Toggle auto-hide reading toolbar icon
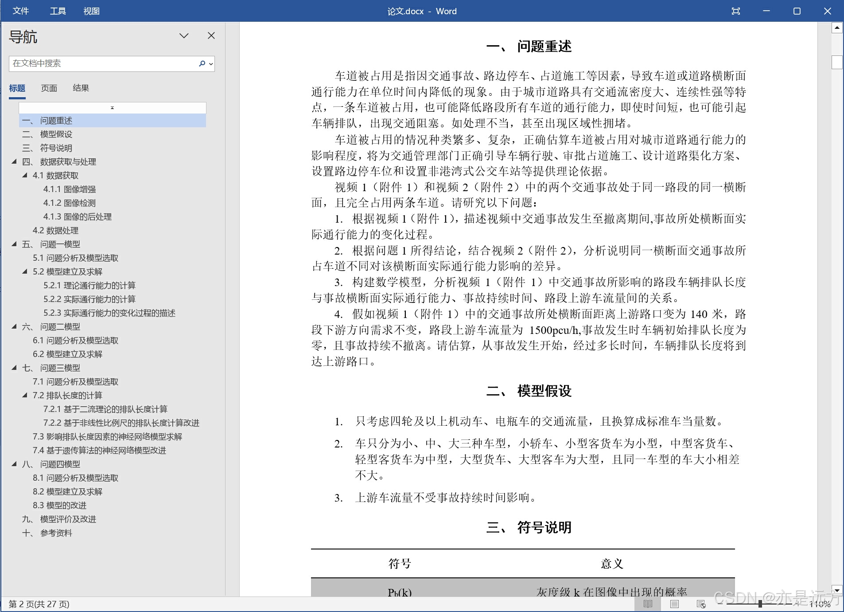 (x=736, y=11)
